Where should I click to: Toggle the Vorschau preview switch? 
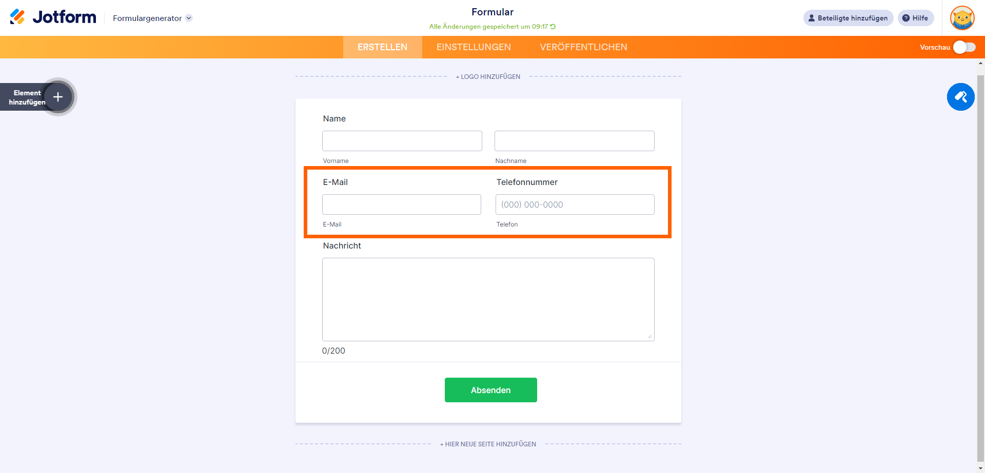(964, 47)
